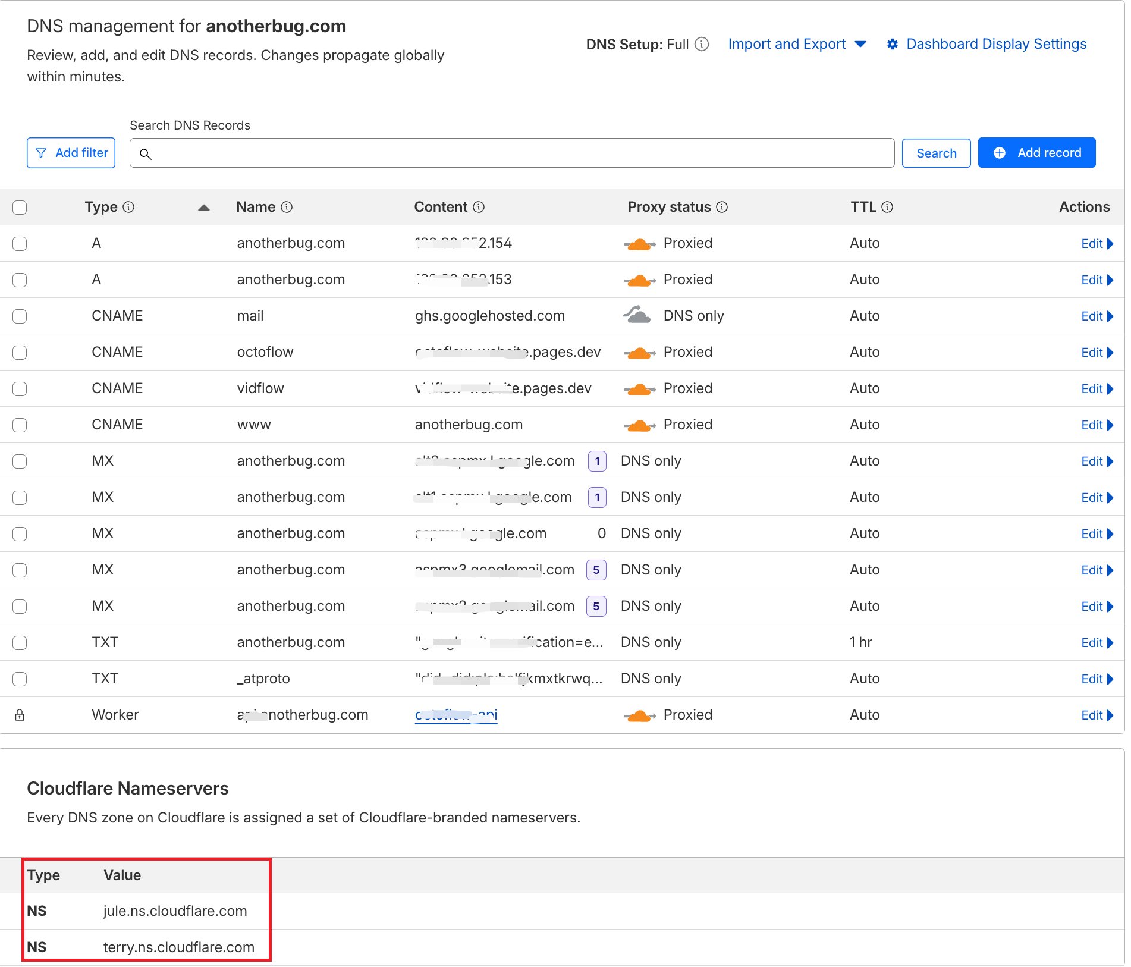The width and height of the screenshot is (1131, 967).
Task: Open Dashboard Display Settings link
Action: click(x=996, y=44)
